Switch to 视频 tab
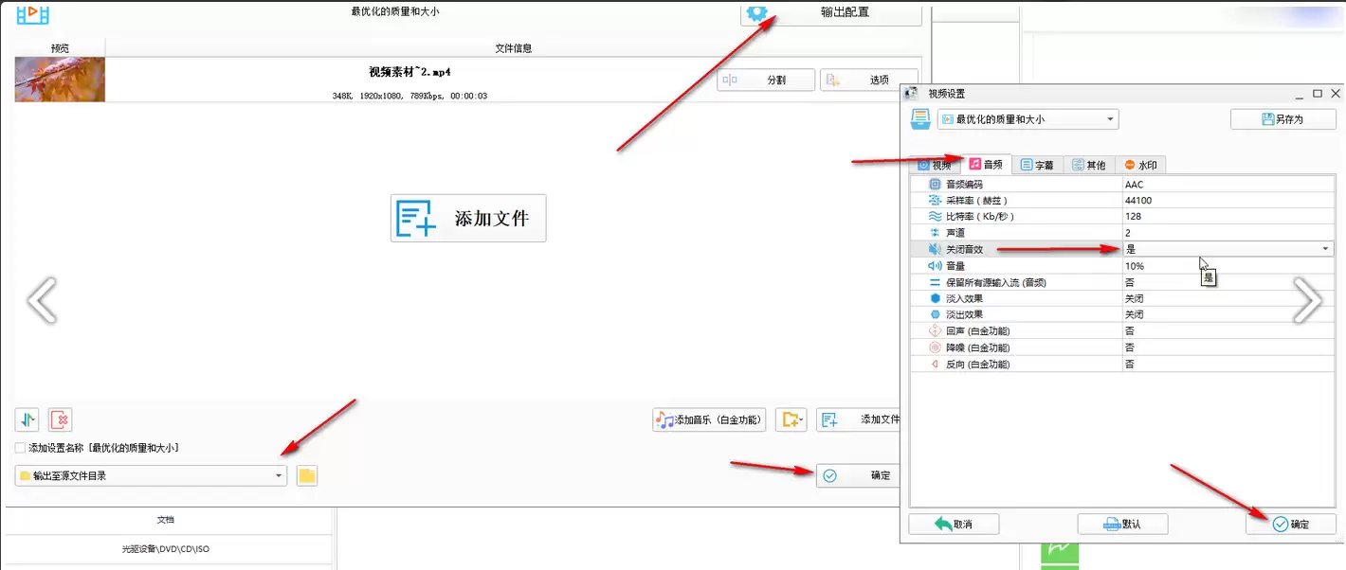This screenshot has height=570, width=1346. (935, 165)
